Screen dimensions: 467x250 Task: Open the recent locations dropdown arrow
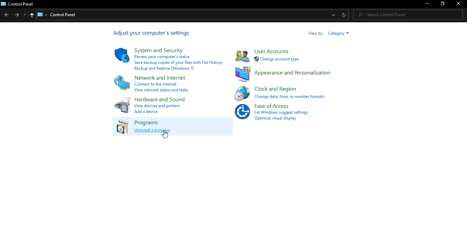25,15
